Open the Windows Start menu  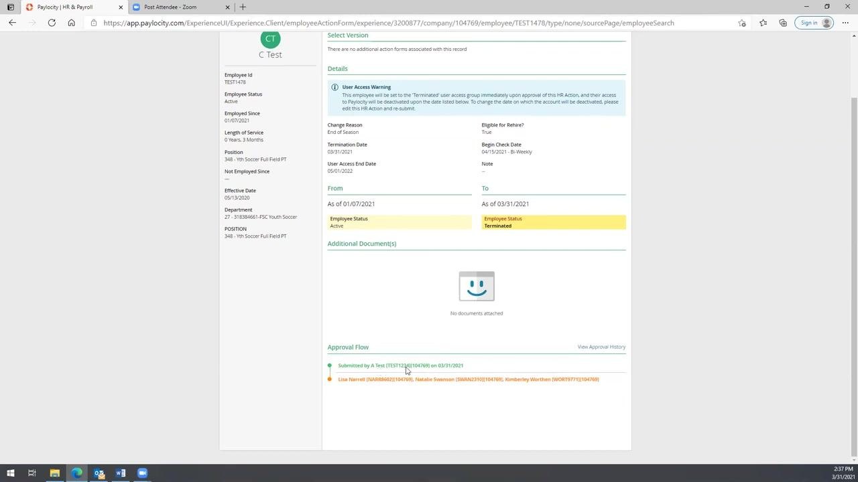(10, 473)
